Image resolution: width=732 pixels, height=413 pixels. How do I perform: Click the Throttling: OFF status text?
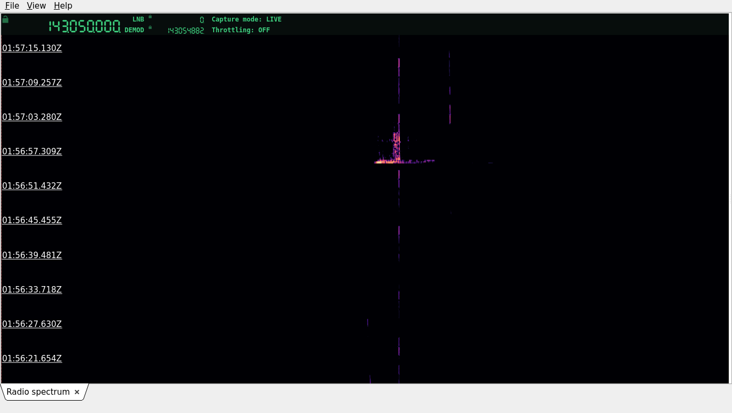coord(241,30)
